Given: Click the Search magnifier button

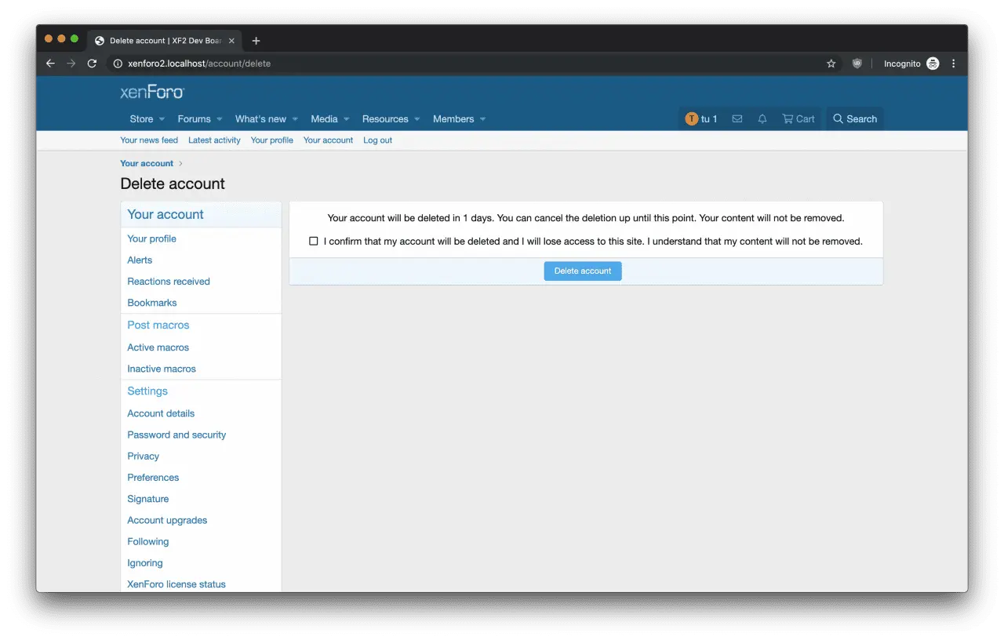Looking at the screenshot, I should tap(854, 119).
